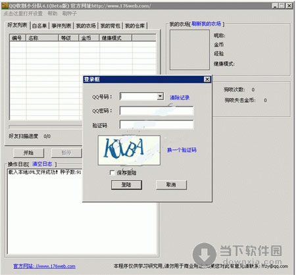Click the 编号 column header
This screenshot has height=275, width=296.
pos(18,38)
